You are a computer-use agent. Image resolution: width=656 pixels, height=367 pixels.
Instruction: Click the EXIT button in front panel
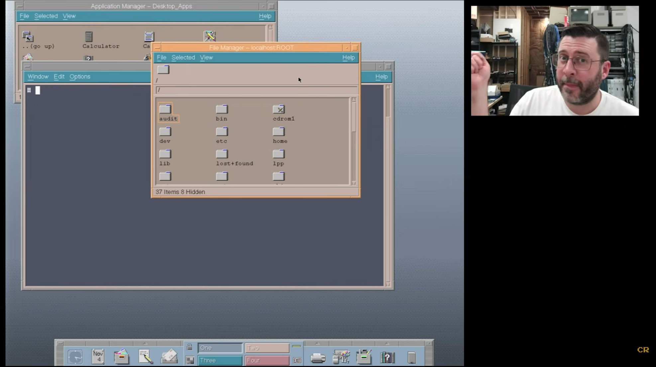297,360
